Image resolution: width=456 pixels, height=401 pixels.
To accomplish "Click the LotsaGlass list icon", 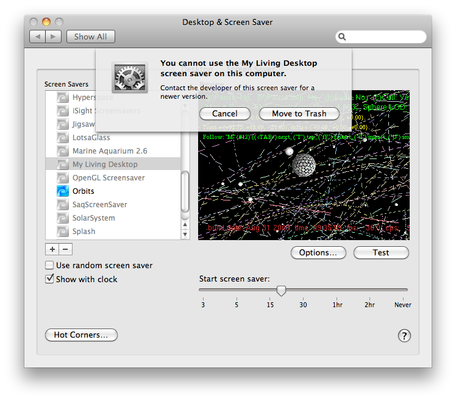I will pyautogui.click(x=63, y=138).
